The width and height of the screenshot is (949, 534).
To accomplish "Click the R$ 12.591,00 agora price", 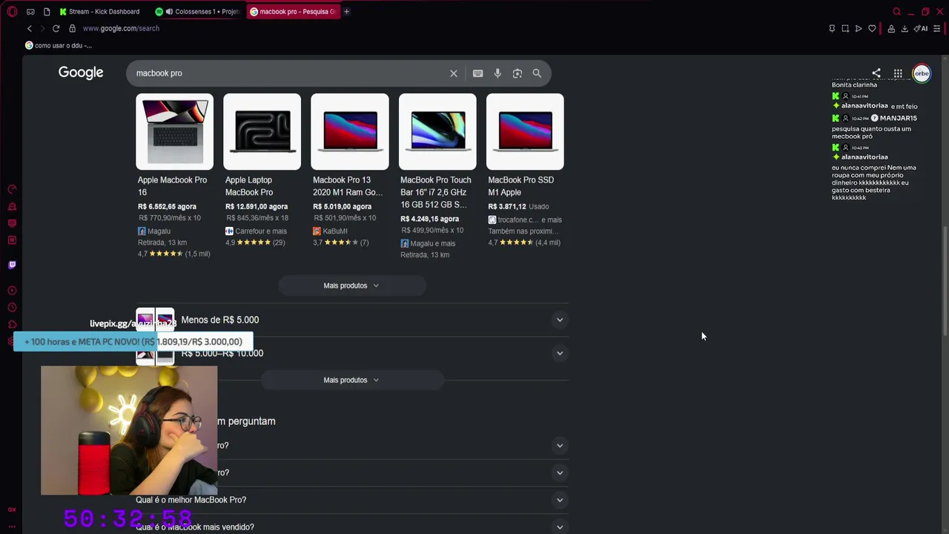I will [x=257, y=207].
